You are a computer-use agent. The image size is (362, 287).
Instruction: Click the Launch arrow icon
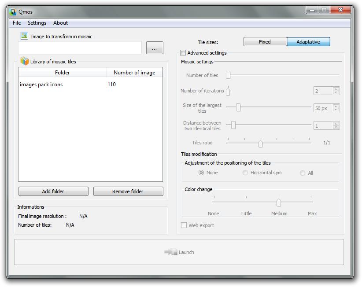pos(171,252)
